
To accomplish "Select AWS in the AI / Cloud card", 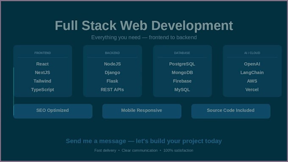I will click(x=252, y=81).
